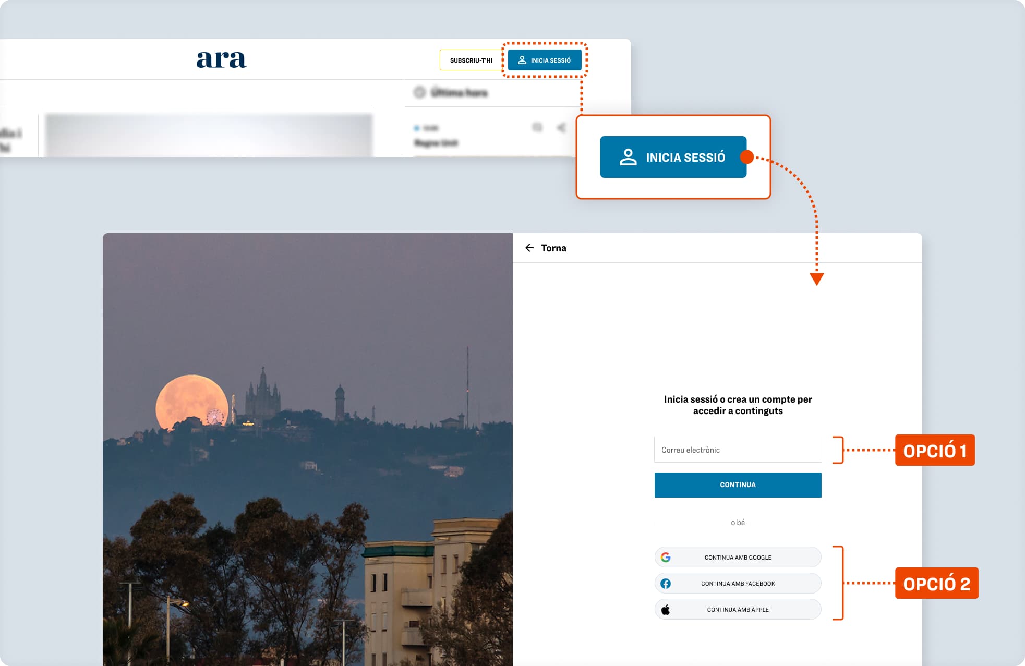The image size is (1025, 666).
Task: Click the orange OPCIÓ 1 label
Action: [934, 450]
